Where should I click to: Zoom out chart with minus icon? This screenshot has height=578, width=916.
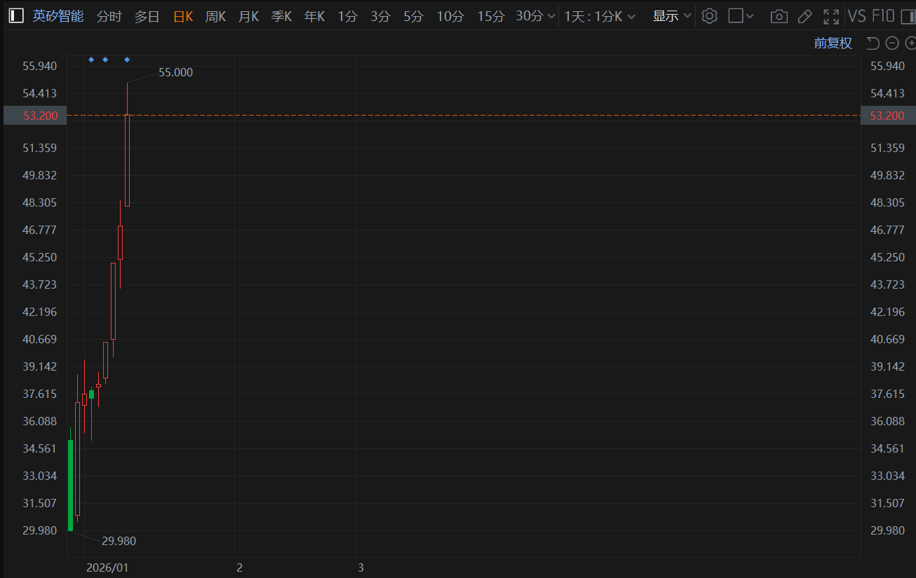(892, 43)
